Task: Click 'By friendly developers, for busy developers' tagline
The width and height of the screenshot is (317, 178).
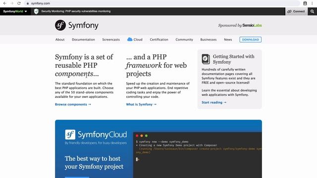Action: (x=96, y=143)
